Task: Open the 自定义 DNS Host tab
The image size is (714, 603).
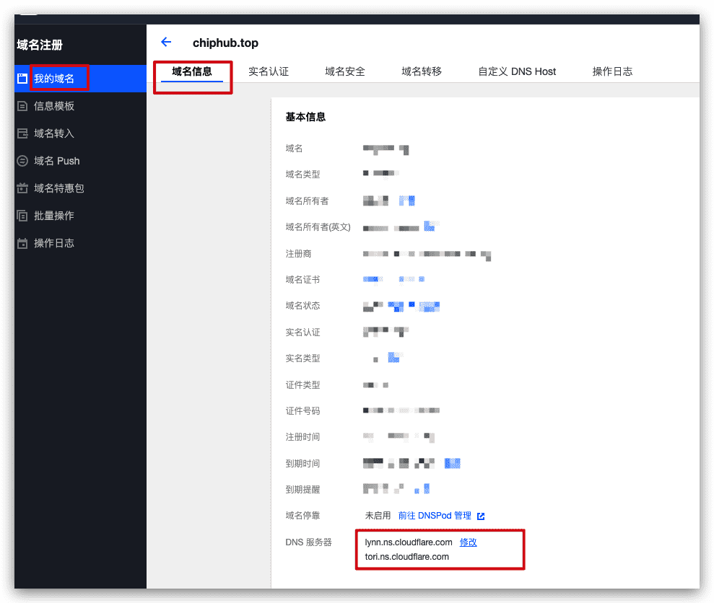Action: tap(518, 71)
